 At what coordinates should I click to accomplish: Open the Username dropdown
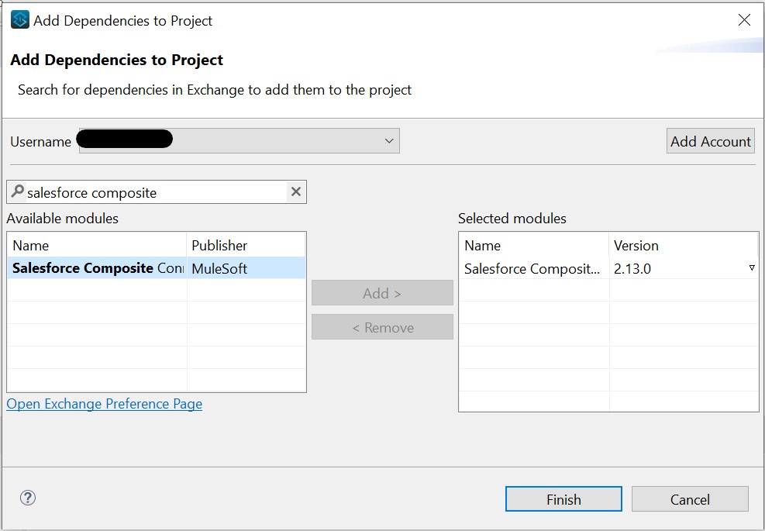[239, 140]
